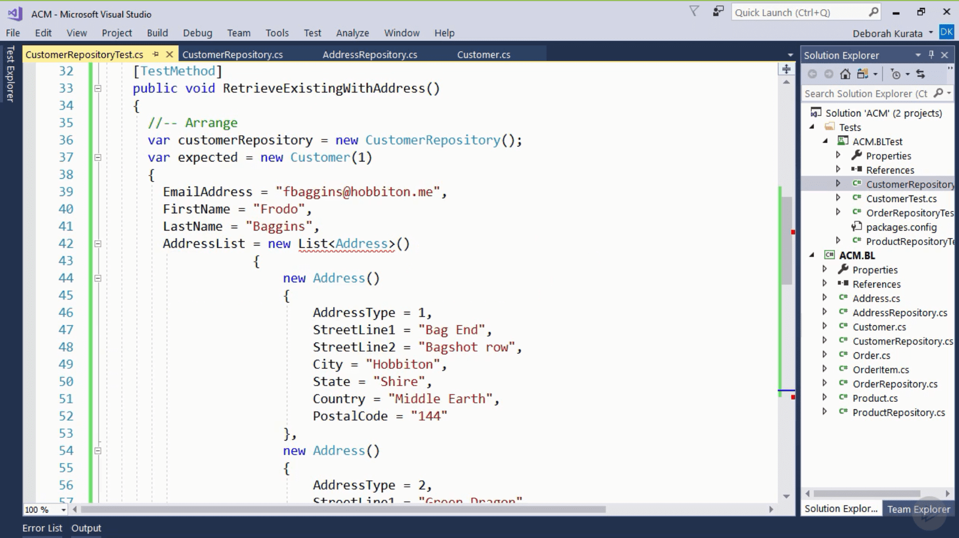Screen dimensions: 959x538
Task: Collapse the RetrieveExistingWithAddress method fold
Action: [98, 88]
